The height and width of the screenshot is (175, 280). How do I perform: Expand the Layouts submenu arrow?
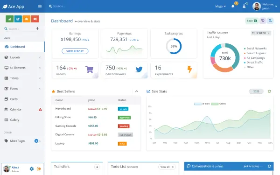click(40, 57)
